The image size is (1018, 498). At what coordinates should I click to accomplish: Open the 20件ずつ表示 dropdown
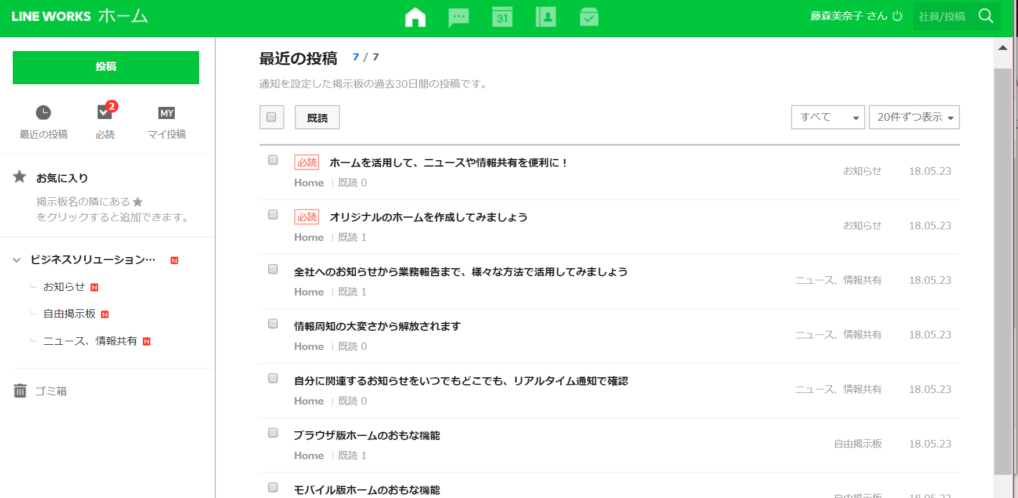point(914,117)
